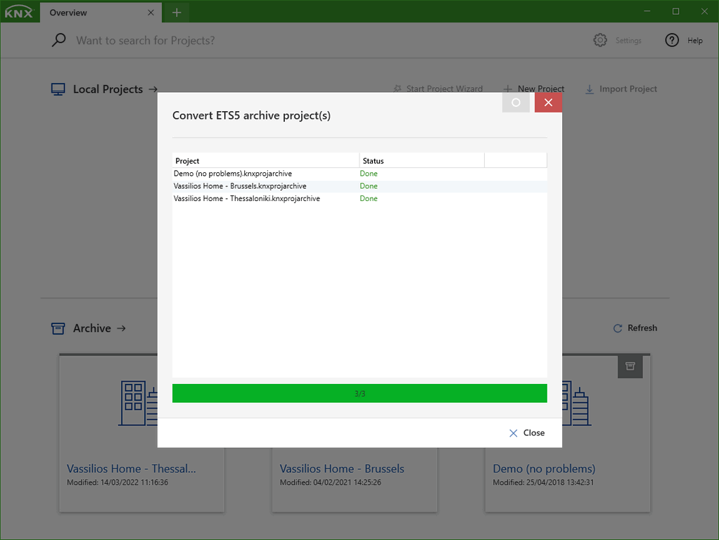719x540 pixels.
Task: Maximize the ETS window
Action: [x=675, y=11]
